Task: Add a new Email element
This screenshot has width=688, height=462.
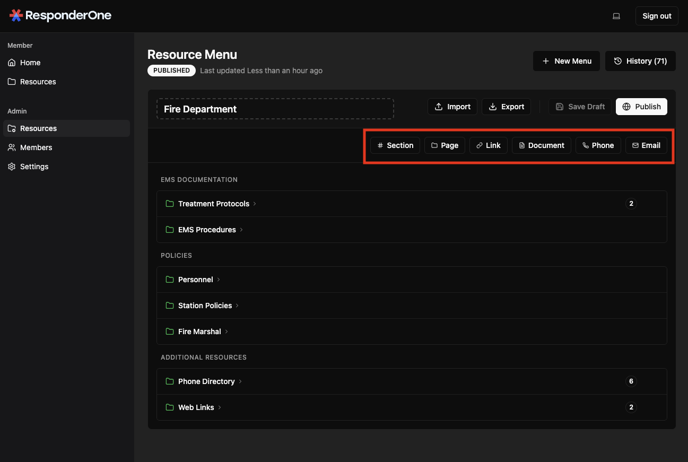Action: [x=646, y=145]
